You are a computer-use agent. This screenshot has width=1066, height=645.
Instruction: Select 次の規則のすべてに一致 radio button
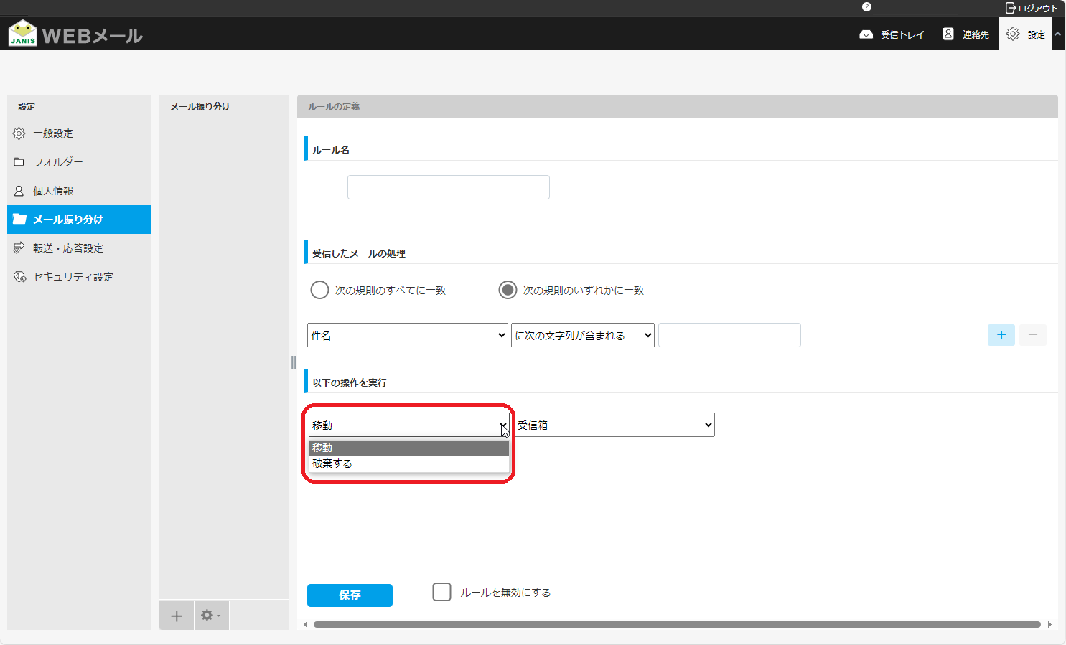tap(319, 290)
